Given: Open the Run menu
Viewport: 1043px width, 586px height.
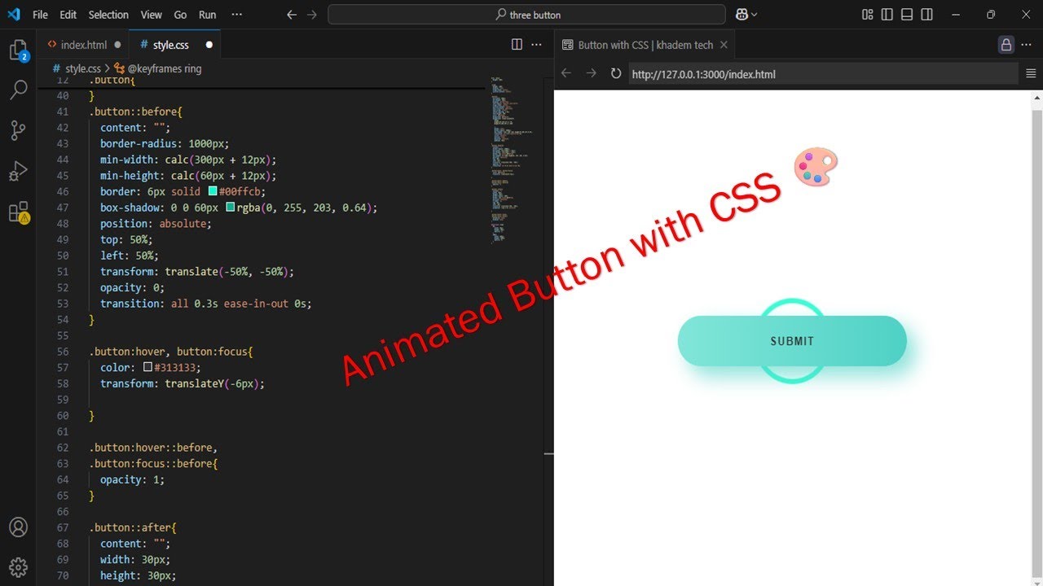Looking at the screenshot, I should [x=208, y=15].
